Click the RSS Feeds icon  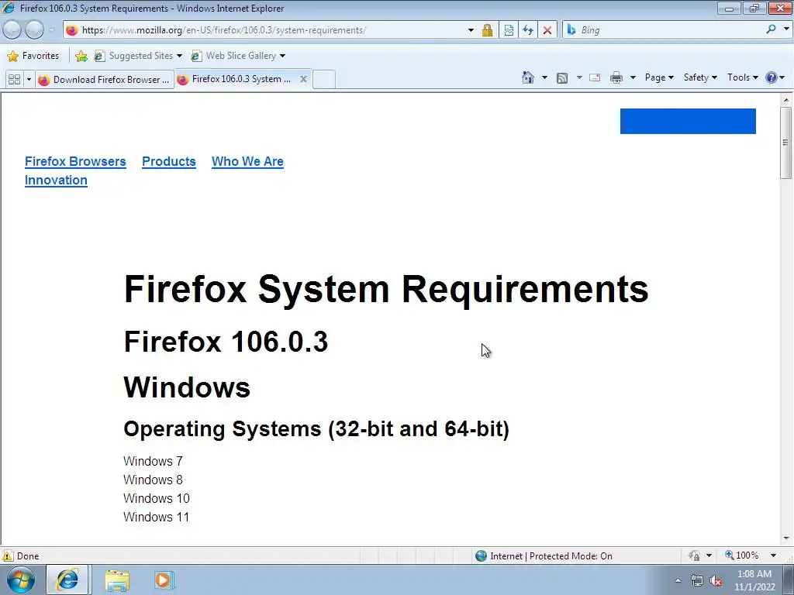point(562,77)
